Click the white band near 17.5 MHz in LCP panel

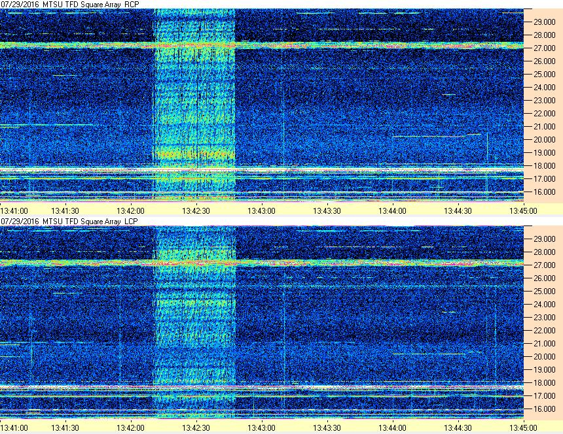327,388
